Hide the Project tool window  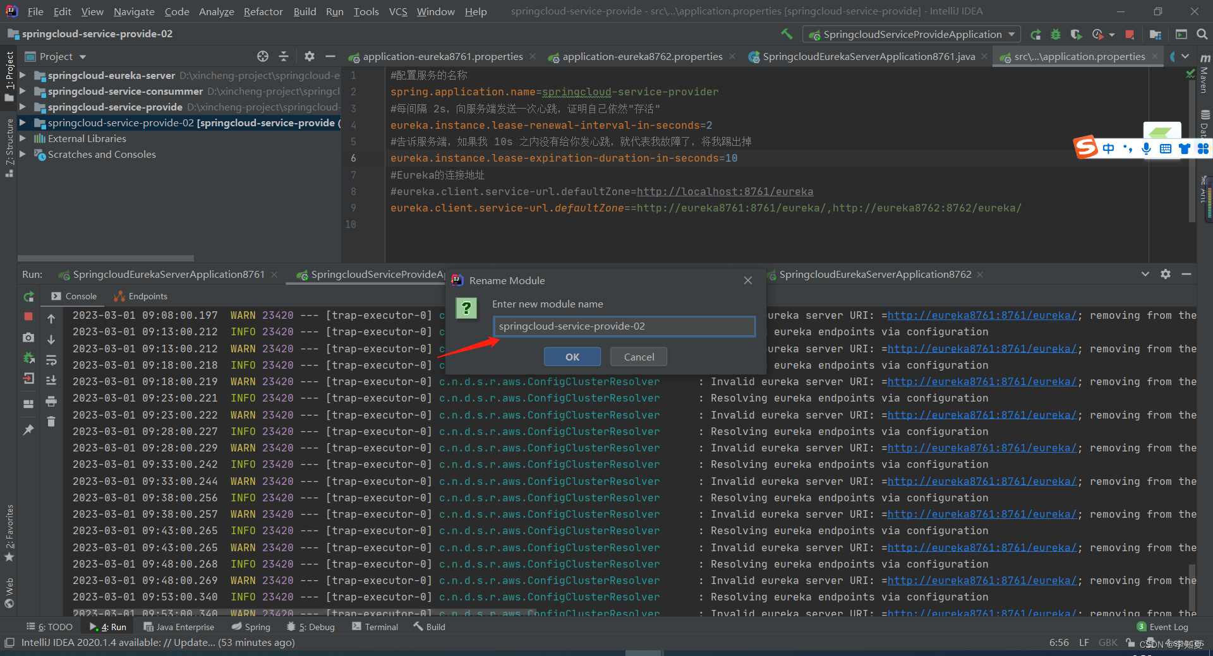pyautogui.click(x=330, y=56)
